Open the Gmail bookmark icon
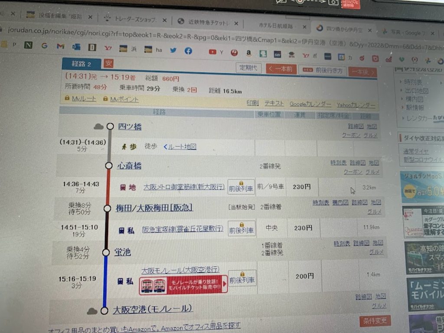The width and height of the screenshot is (444, 333). (x=60, y=46)
